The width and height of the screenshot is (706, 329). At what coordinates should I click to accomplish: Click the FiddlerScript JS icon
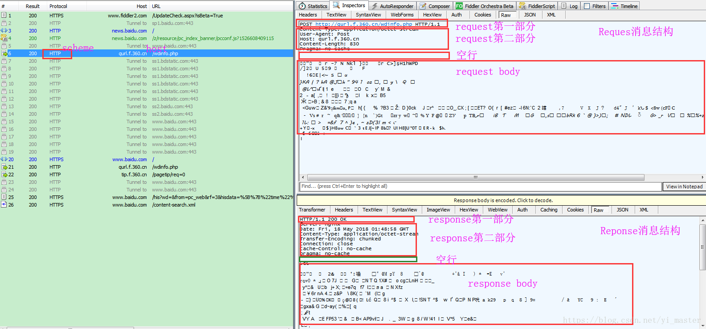tap(522, 6)
